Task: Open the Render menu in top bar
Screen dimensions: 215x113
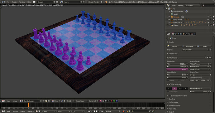Action: [14, 2]
